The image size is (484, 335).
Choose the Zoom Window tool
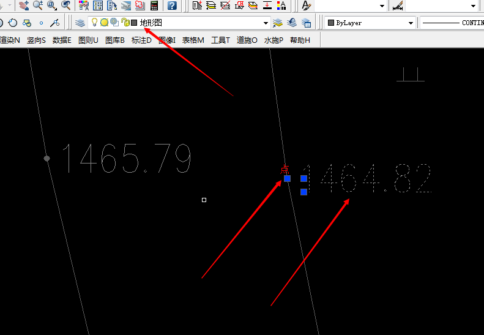pos(52,6)
